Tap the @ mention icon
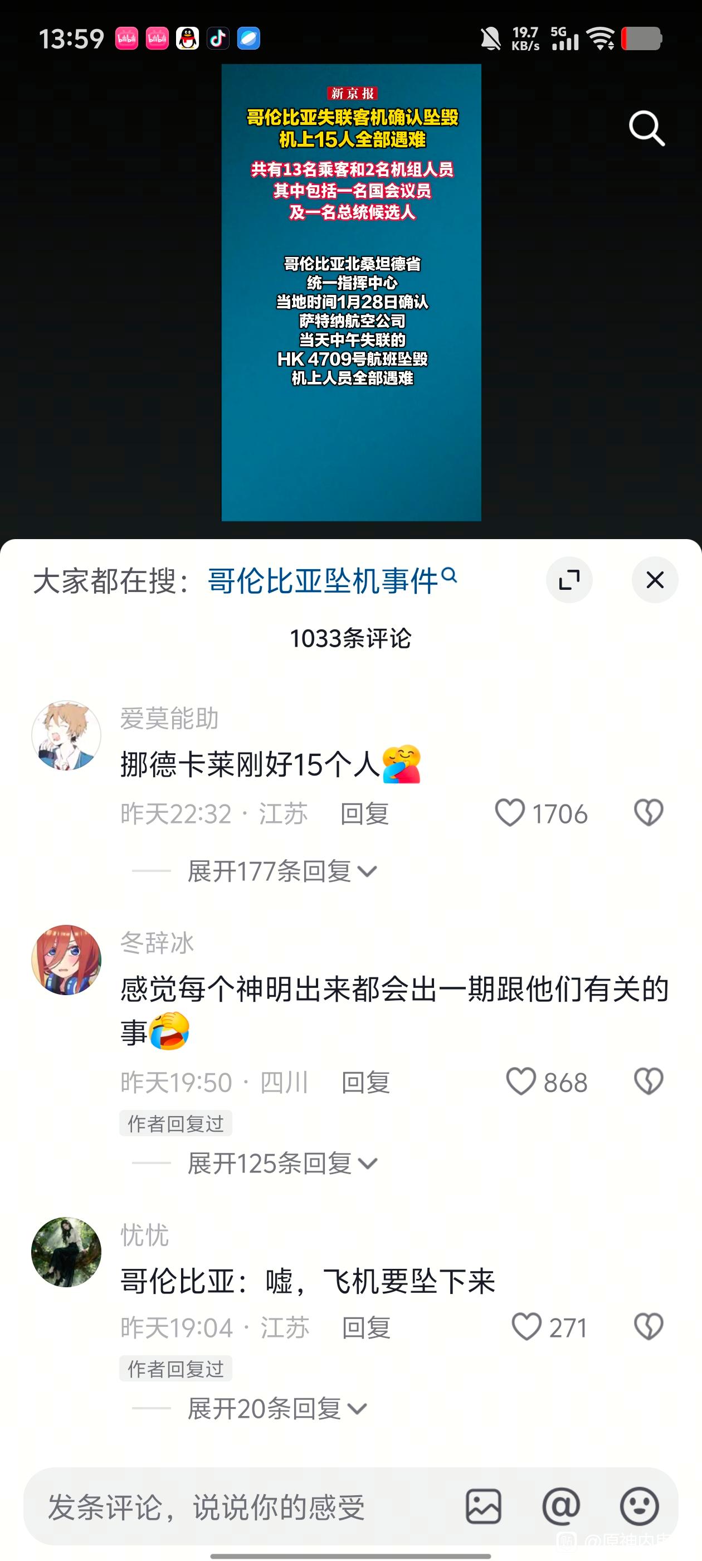 tap(561, 1506)
